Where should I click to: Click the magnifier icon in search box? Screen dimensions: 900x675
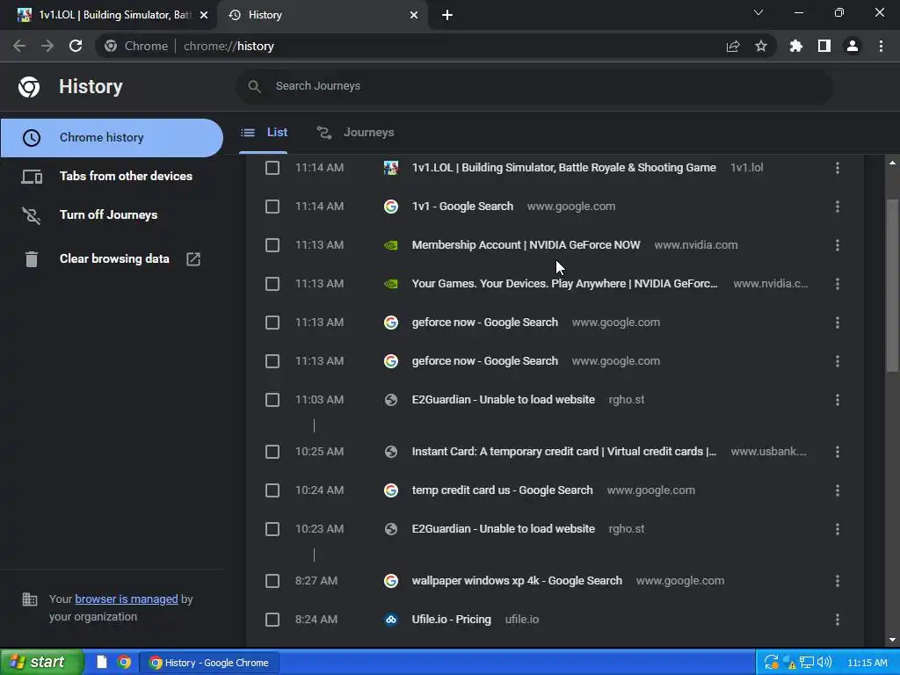tap(254, 87)
